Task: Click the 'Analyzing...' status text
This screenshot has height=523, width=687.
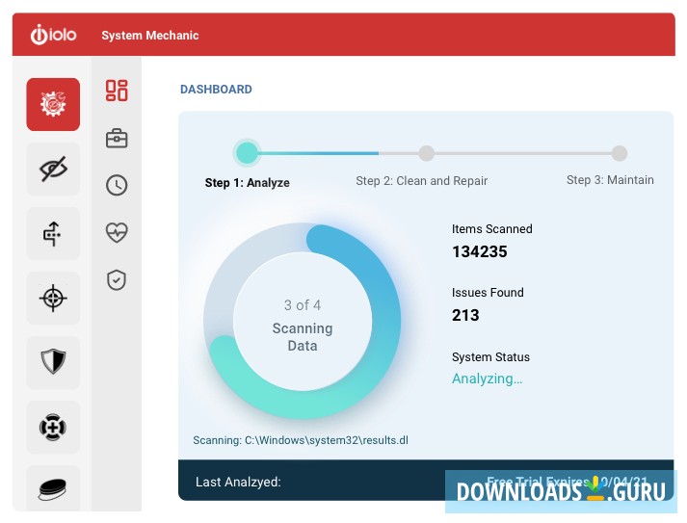Action: click(x=488, y=379)
